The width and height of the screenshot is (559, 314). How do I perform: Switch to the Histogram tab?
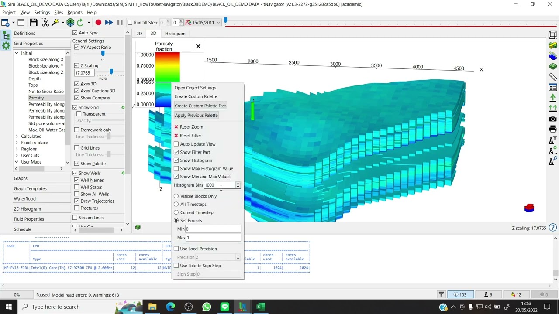click(175, 34)
